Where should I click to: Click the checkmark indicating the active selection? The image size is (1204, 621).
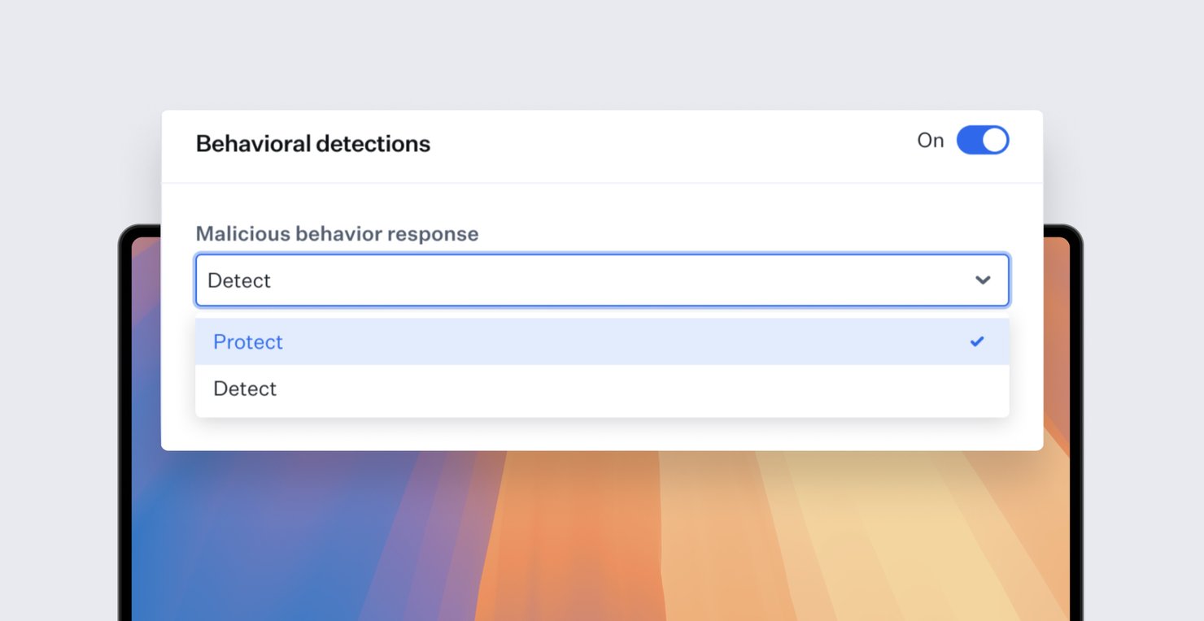point(977,341)
